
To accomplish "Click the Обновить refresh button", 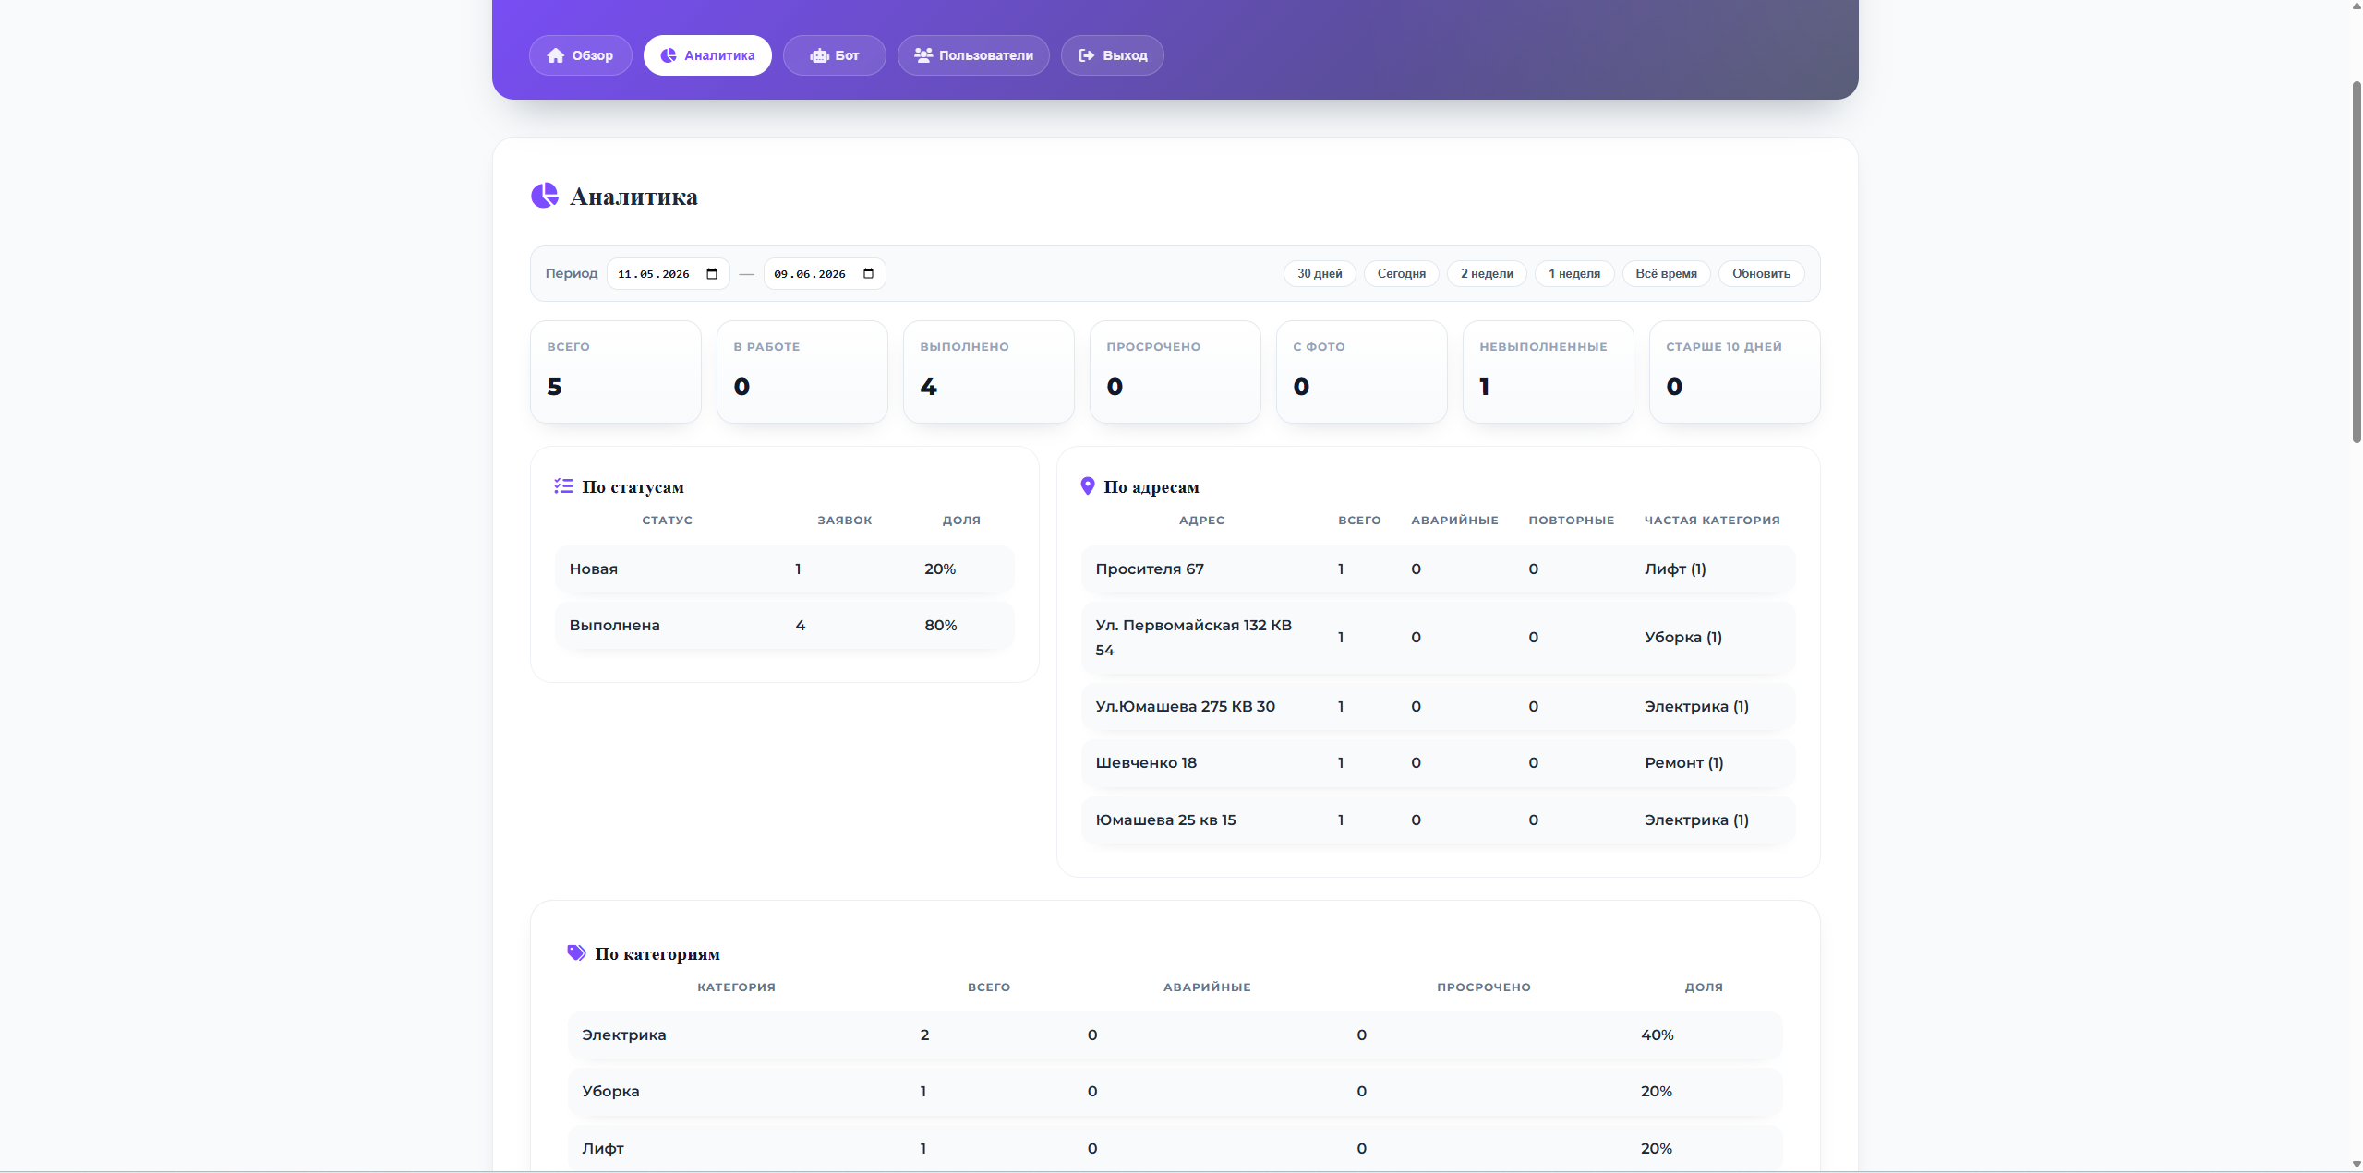I will tap(1761, 274).
